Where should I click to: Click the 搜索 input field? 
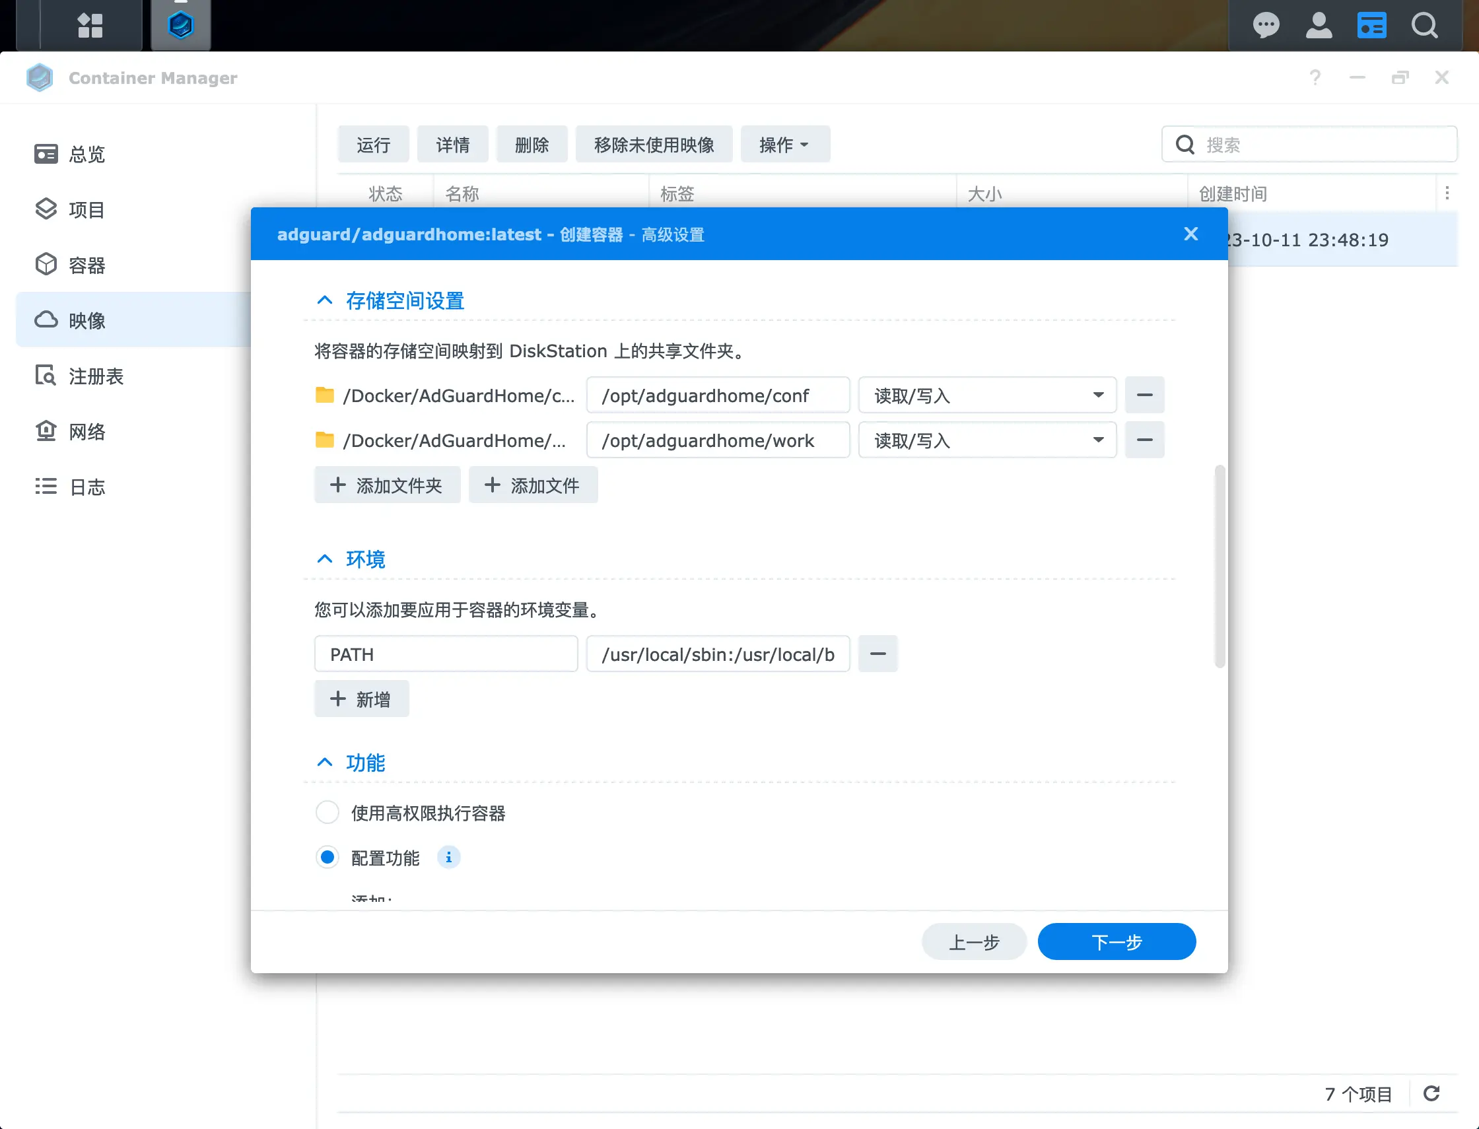[x=1309, y=145]
